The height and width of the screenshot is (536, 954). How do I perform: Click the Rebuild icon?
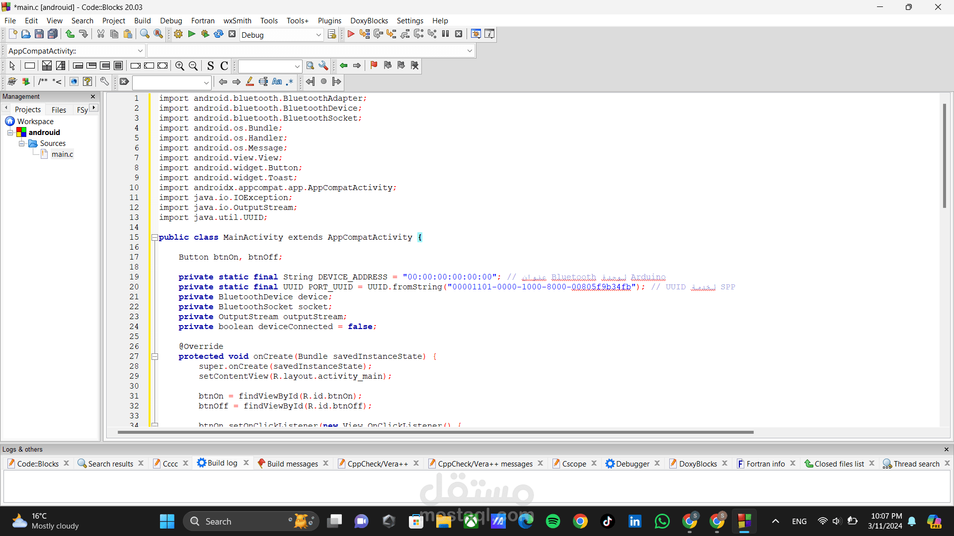219,34
